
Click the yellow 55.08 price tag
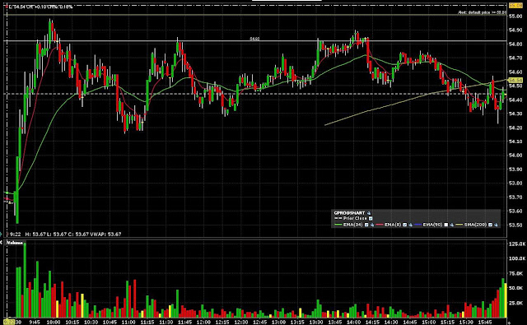click(515, 6)
